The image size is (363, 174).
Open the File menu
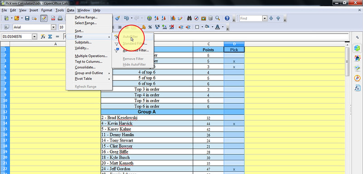pos(5,10)
